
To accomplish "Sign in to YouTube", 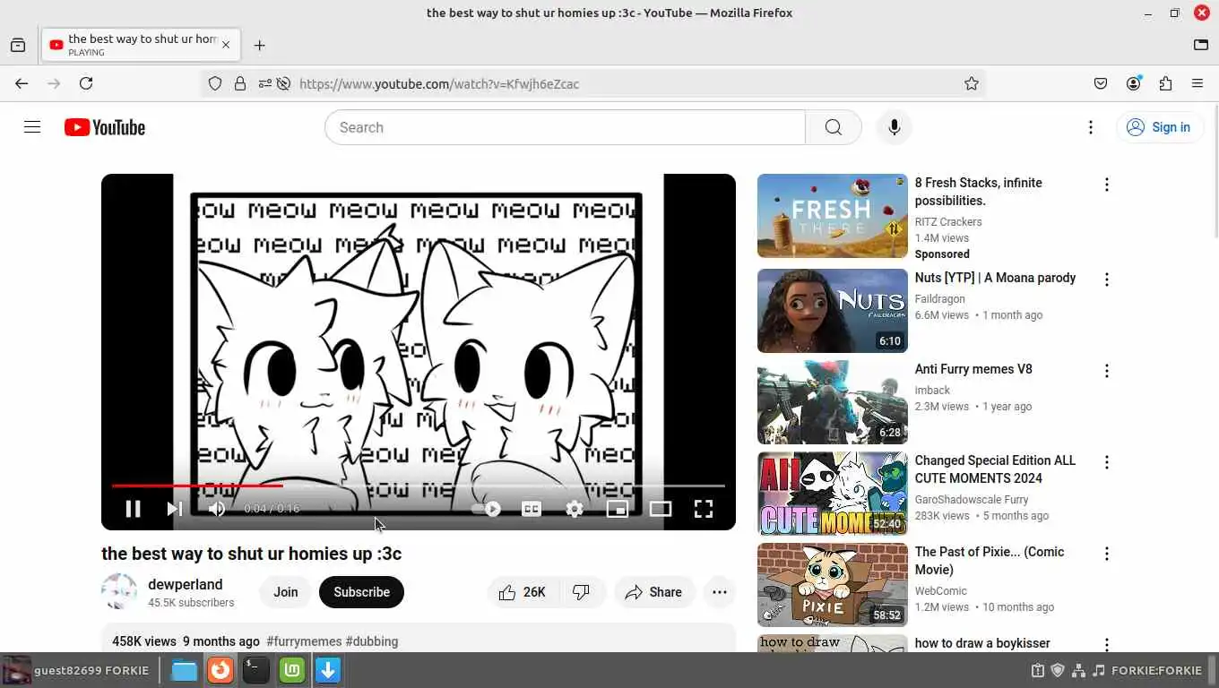I will 1159,127.
